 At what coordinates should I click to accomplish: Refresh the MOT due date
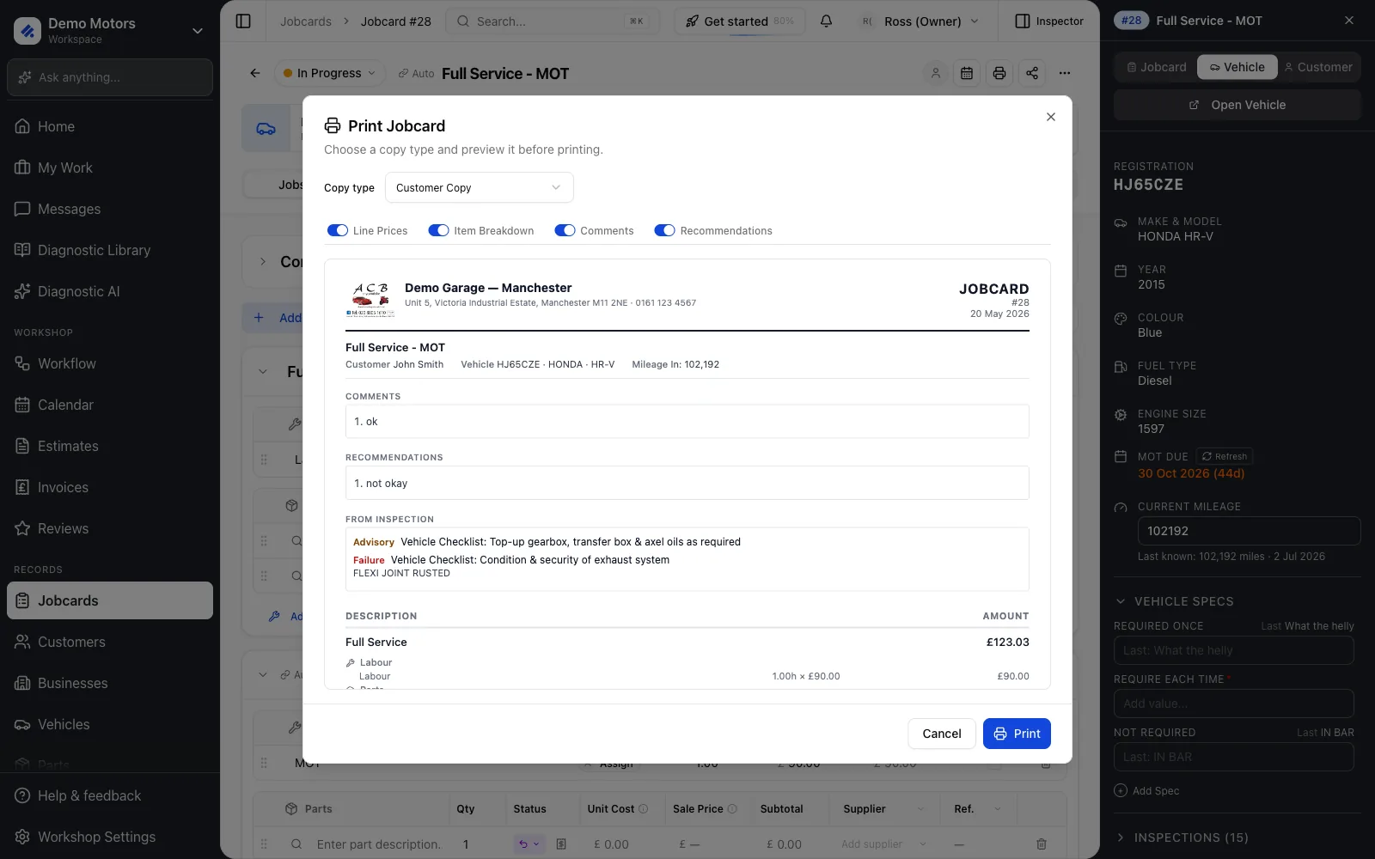click(x=1225, y=456)
